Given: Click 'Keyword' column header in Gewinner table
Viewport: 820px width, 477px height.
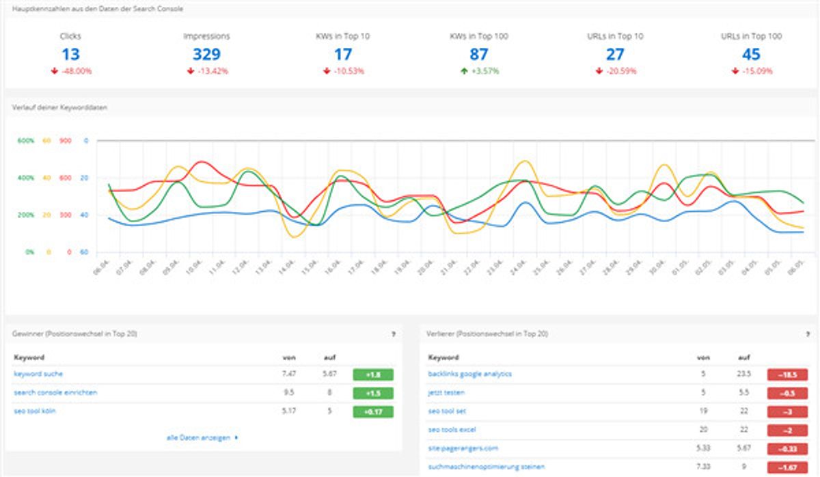Looking at the screenshot, I should [29, 357].
